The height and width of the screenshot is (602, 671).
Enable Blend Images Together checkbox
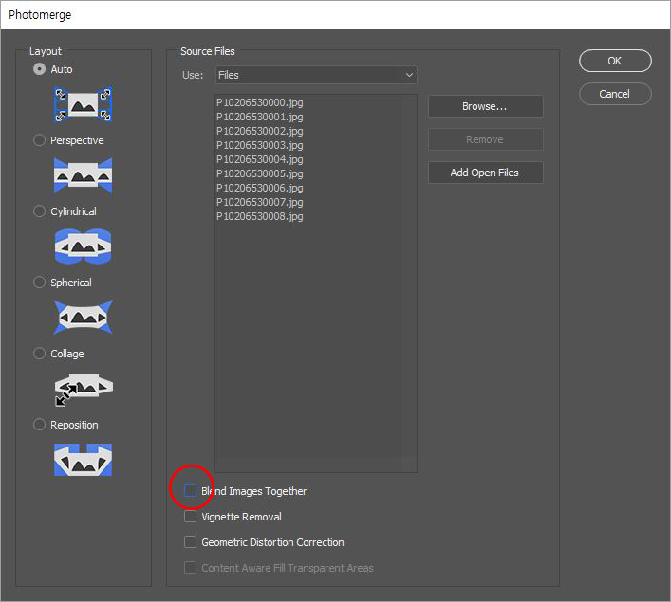click(x=190, y=491)
